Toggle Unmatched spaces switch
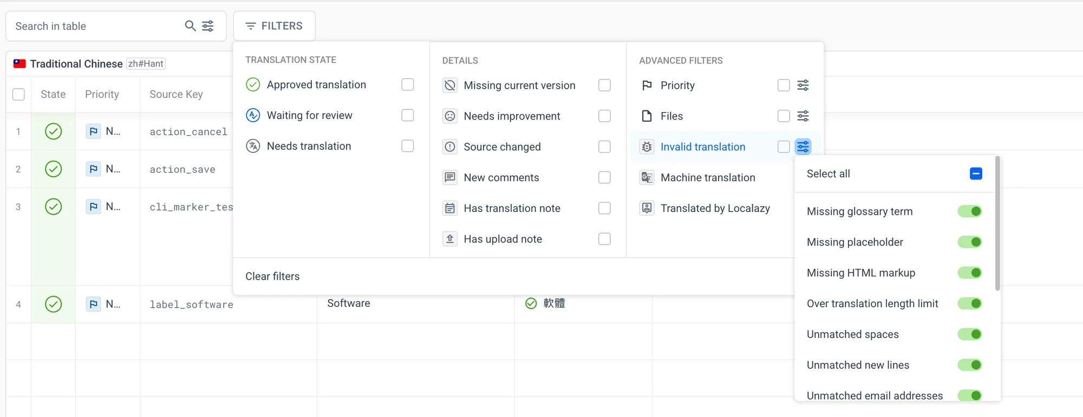 pyautogui.click(x=970, y=334)
